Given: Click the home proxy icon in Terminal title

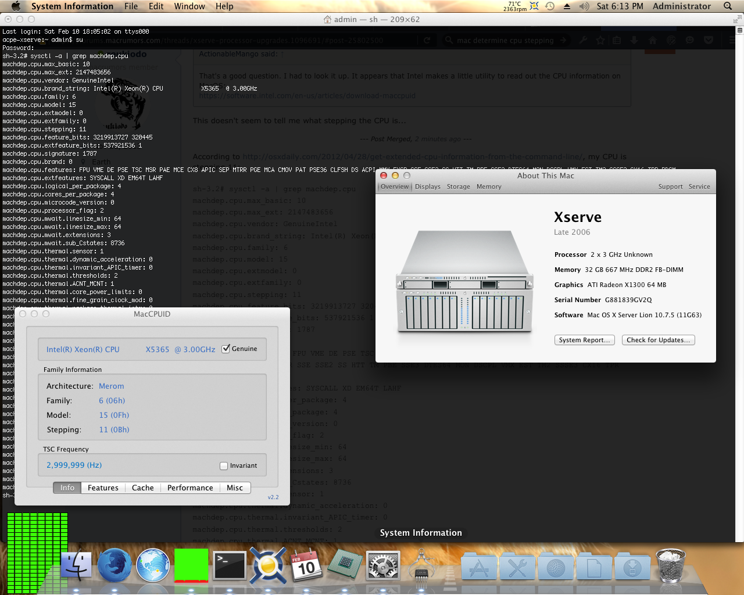Looking at the screenshot, I should (x=327, y=19).
